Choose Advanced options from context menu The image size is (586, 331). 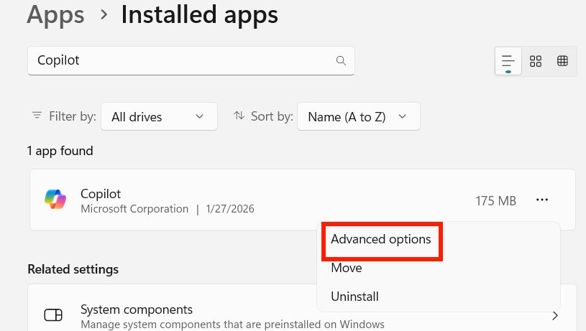(x=380, y=239)
